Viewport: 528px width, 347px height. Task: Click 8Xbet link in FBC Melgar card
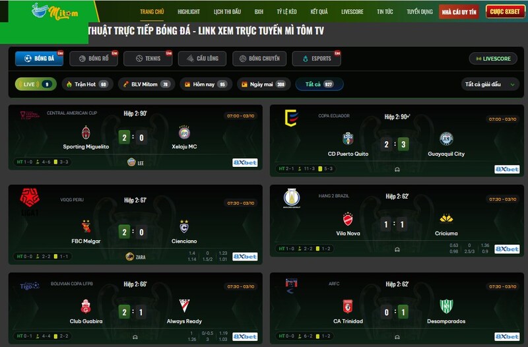(245, 257)
